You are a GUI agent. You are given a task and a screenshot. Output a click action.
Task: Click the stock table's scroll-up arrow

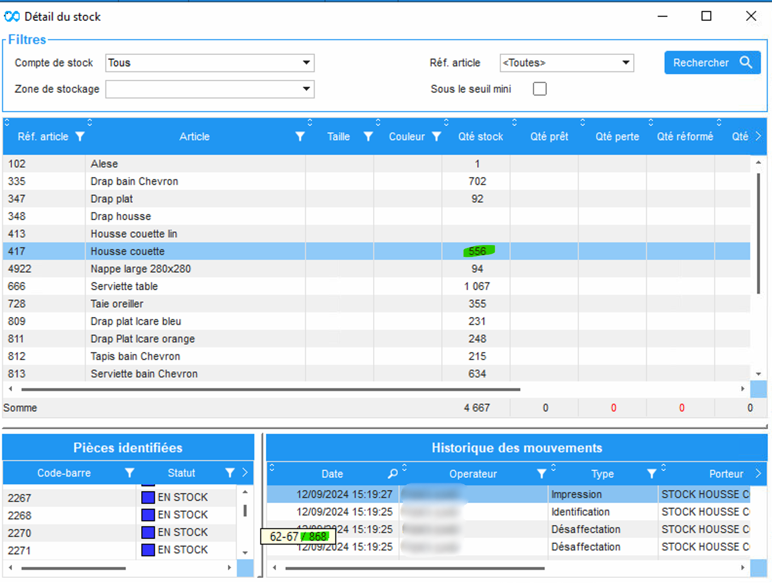pos(758,162)
